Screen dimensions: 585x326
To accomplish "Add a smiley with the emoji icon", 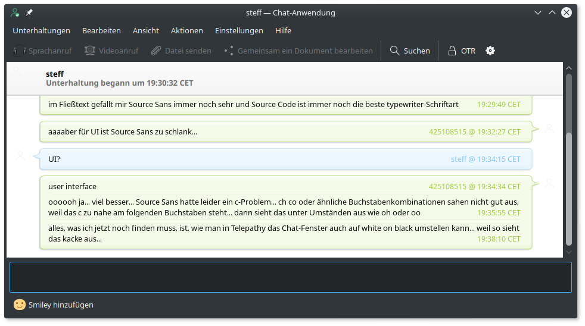I will (20, 305).
